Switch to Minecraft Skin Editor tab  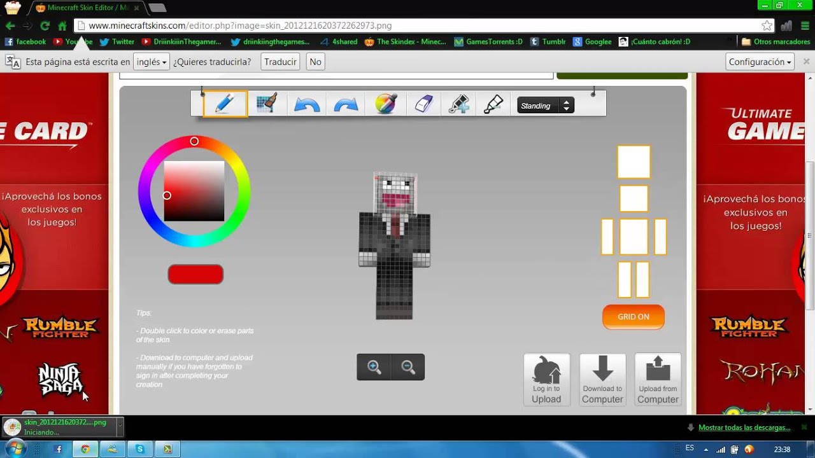88,8
